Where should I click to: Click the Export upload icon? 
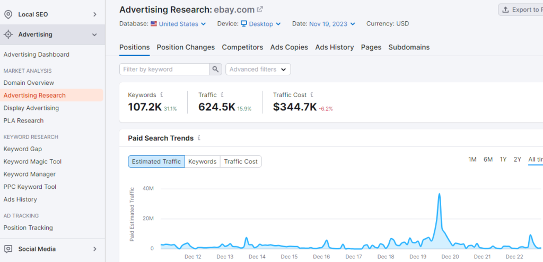(x=505, y=10)
